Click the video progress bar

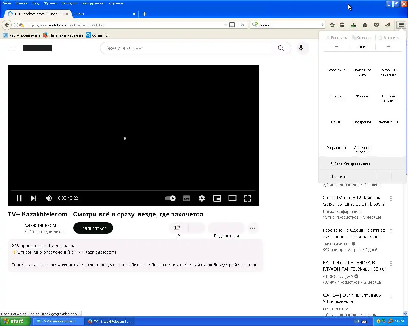point(133,190)
